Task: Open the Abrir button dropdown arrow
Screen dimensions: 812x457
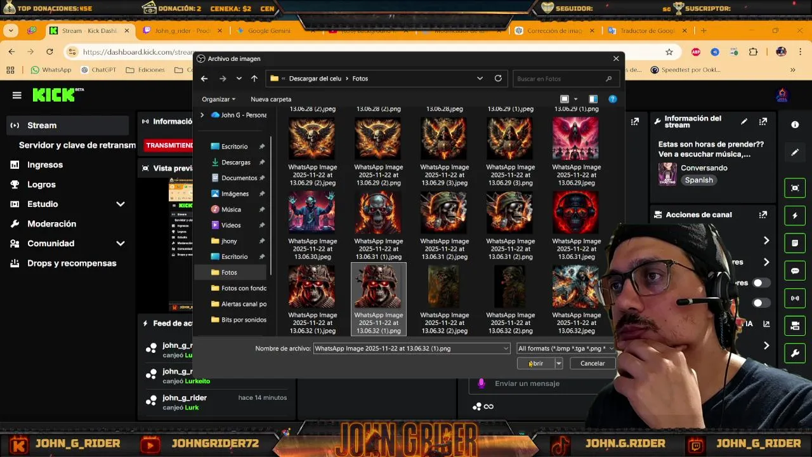Action: point(559,364)
